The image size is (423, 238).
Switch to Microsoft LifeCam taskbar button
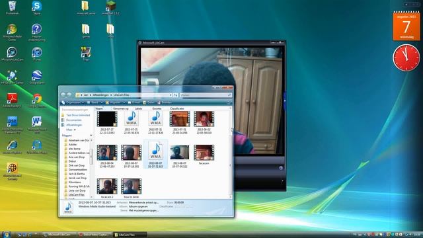59,235
